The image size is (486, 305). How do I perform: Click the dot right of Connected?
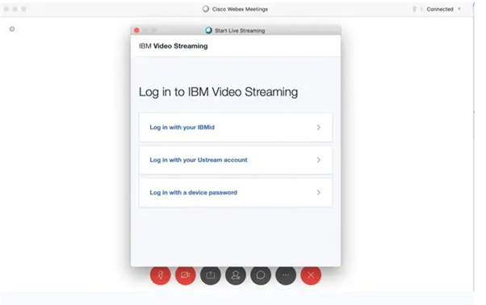pyautogui.click(x=459, y=9)
